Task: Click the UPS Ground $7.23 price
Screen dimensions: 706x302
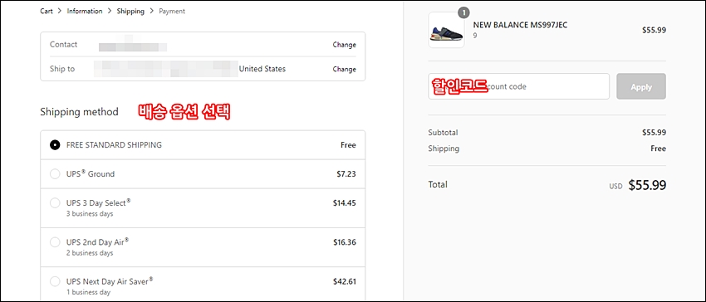Action: 346,174
